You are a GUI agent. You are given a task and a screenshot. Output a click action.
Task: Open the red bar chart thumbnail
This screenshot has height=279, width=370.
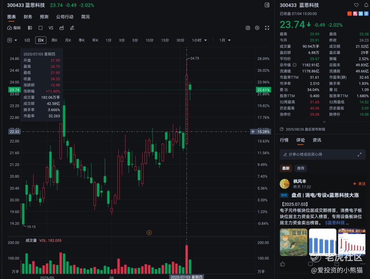[x=351, y=242]
